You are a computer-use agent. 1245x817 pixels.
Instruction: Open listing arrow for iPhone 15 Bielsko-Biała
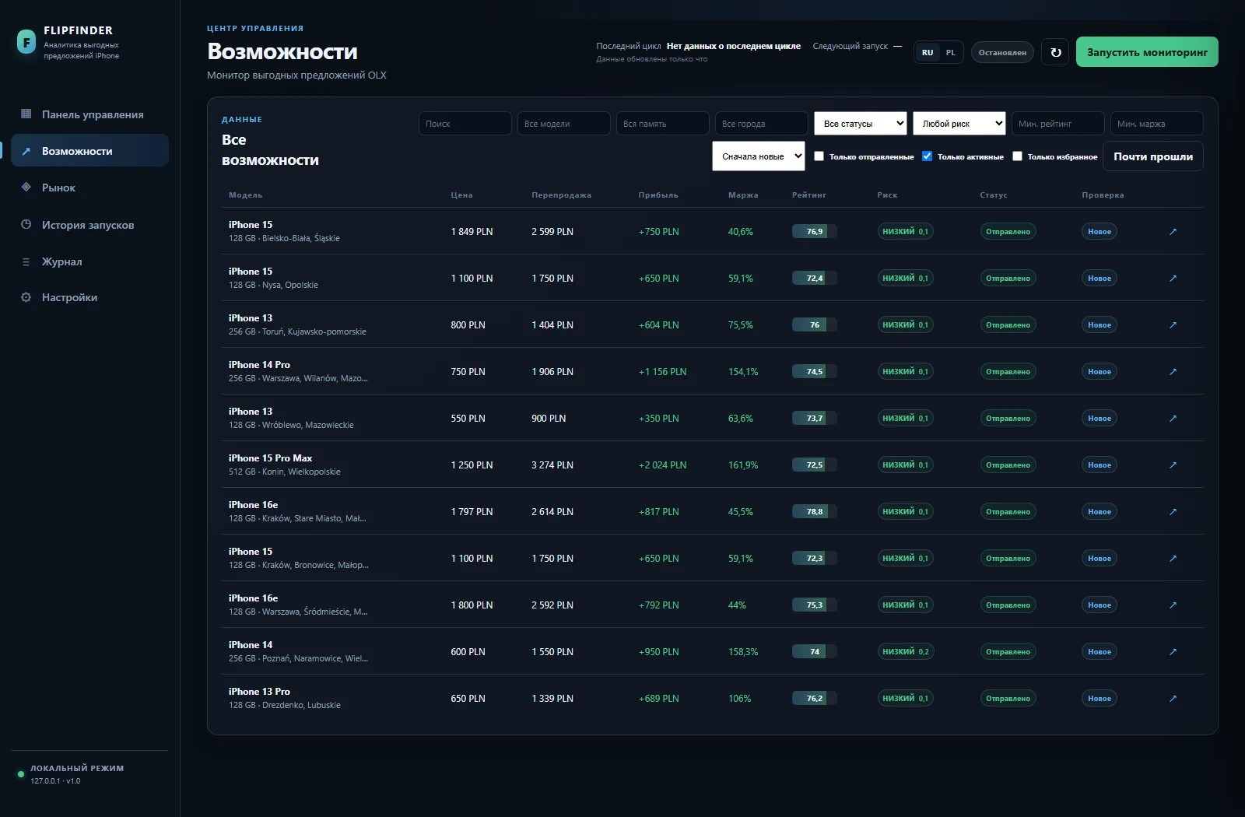coord(1173,231)
